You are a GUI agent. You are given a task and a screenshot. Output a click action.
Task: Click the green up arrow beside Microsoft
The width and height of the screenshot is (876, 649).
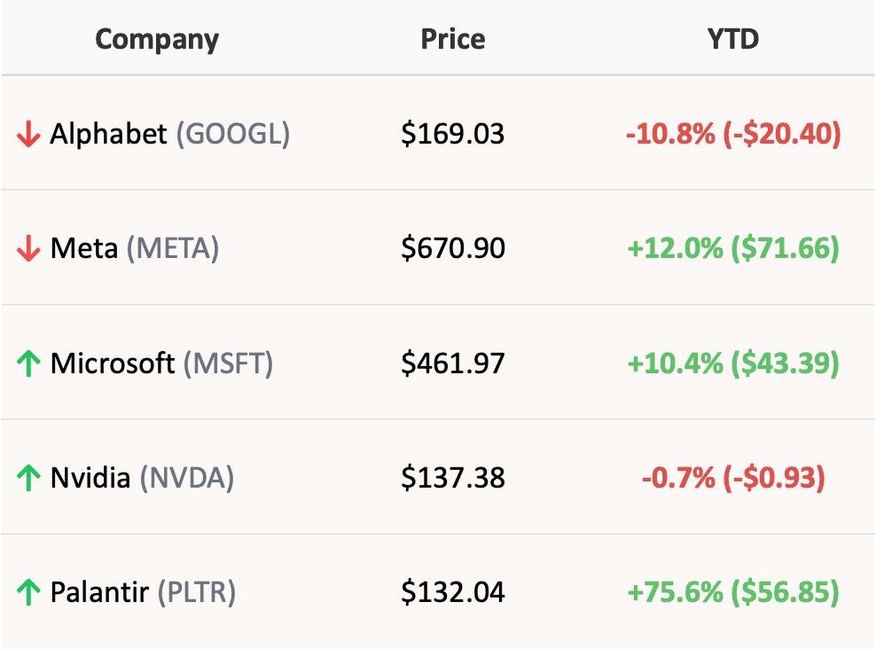(x=29, y=364)
